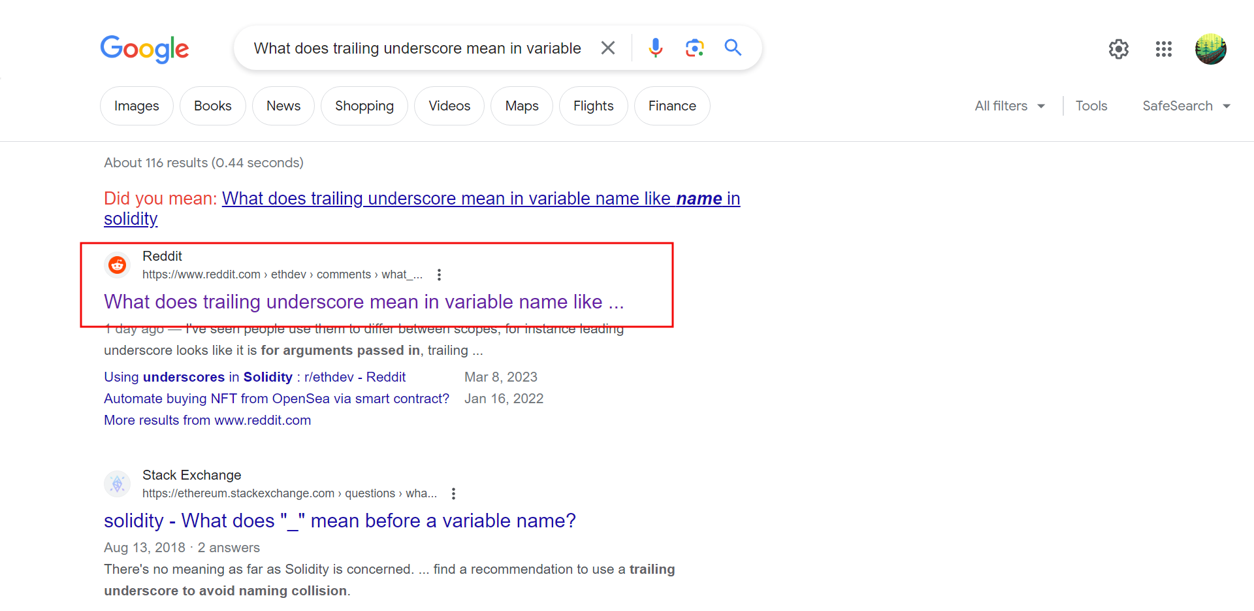The height and width of the screenshot is (611, 1254).
Task: Click the 'Reddit' site name text
Action: (162, 256)
